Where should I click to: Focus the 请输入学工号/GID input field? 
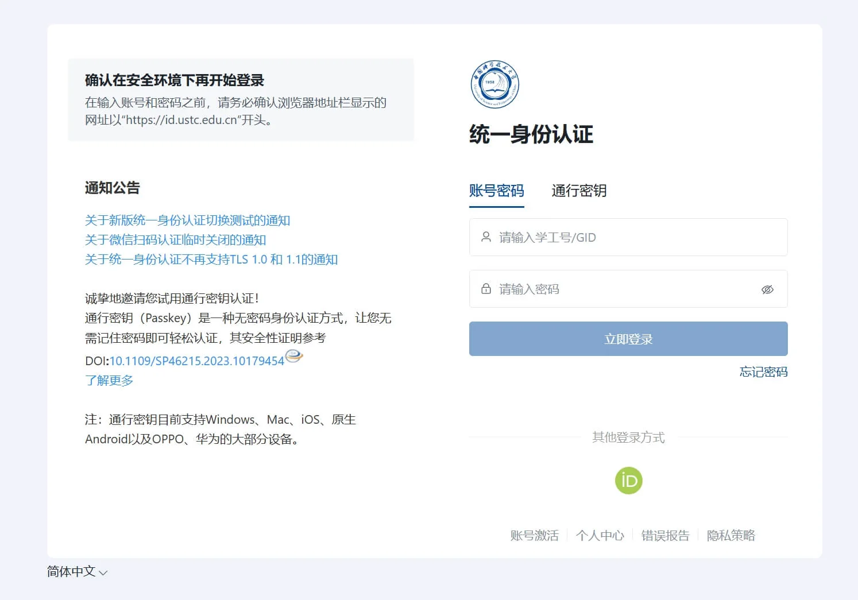[628, 237]
